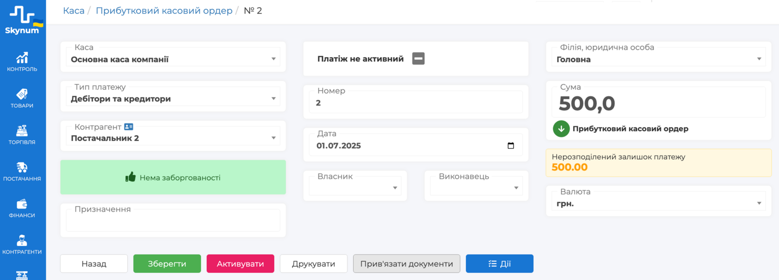
Task: Open contact card icon next to Контрагент
Action: 129,127
